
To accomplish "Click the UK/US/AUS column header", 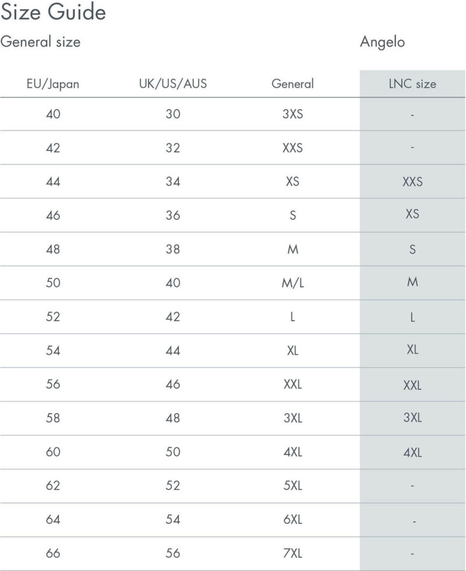I will (x=172, y=84).
